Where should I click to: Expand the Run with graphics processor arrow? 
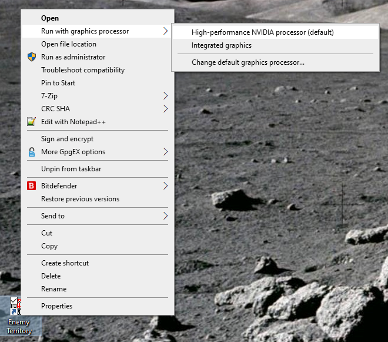(166, 31)
